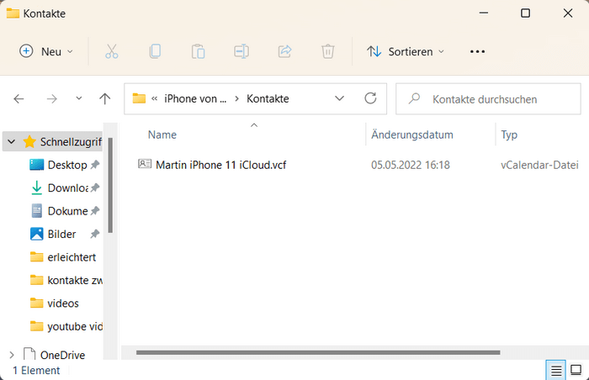Open the chevron after 'iPhone von ...'
The height and width of the screenshot is (380, 589).
click(x=236, y=98)
